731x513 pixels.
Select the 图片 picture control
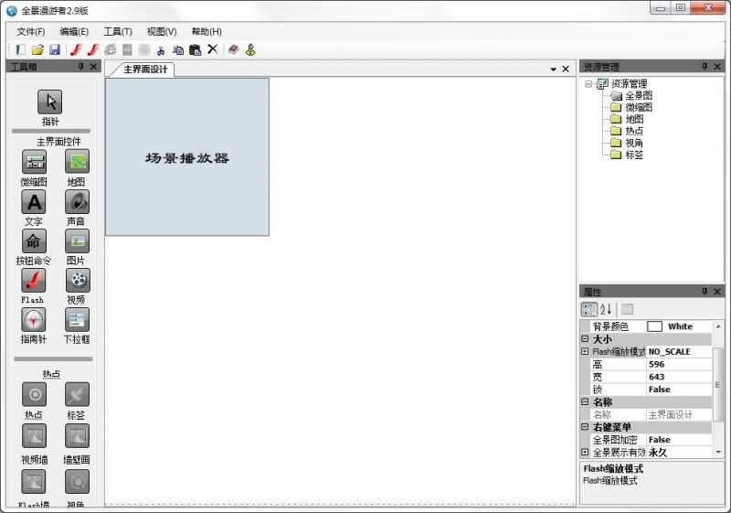77,241
